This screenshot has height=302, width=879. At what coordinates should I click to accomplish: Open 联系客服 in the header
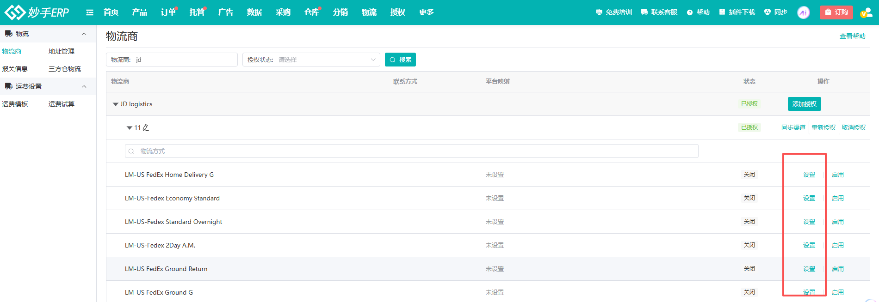point(659,12)
